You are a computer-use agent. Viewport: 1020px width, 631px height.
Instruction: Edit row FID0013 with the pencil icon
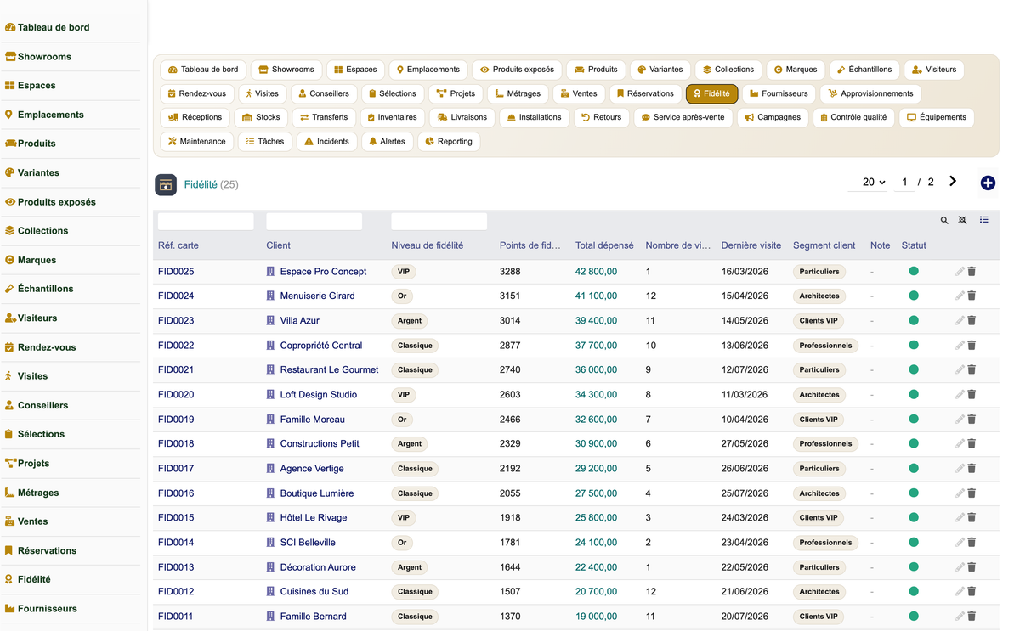click(x=960, y=567)
